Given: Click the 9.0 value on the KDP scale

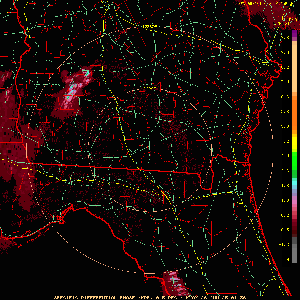Looking at the screenshot, I should point(285,52).
